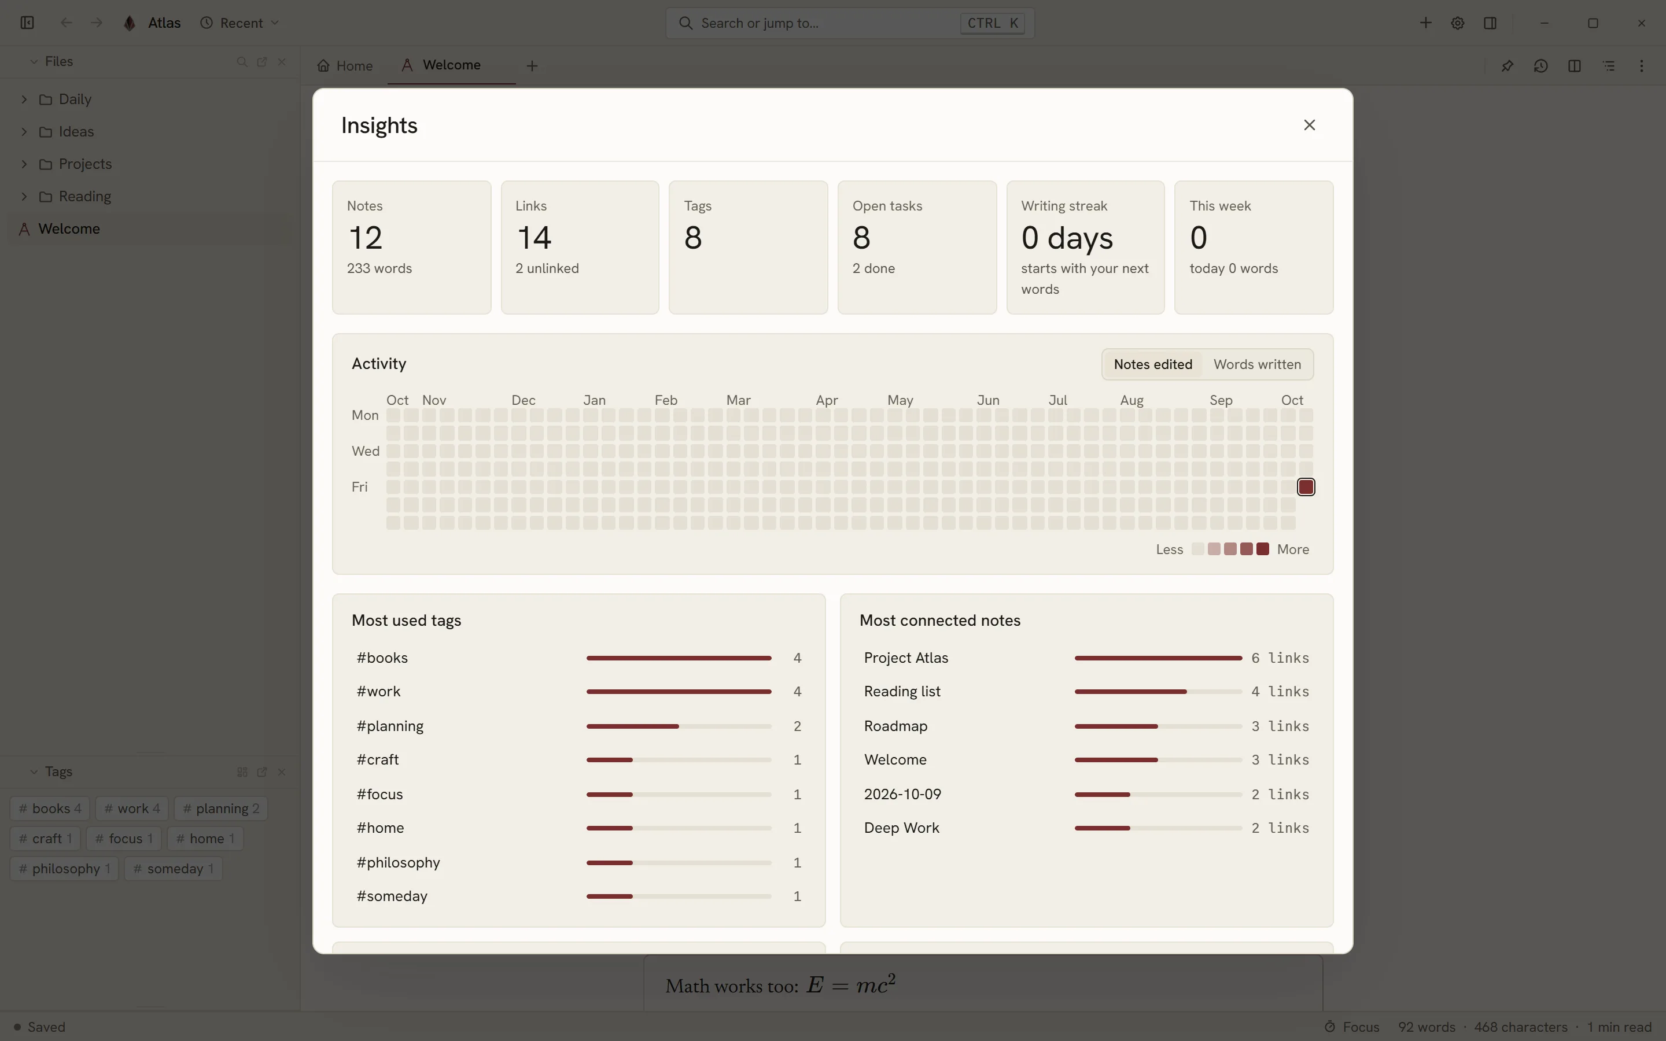This screenshot has width=1666, height=1041.
Task: Open the #planning tag row
Action: [578, 726]
